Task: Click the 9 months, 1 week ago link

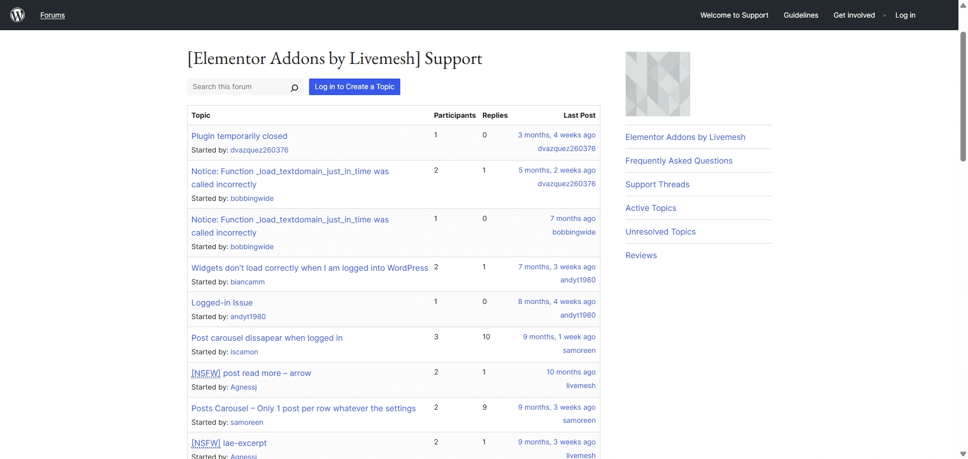Action: coord(559,337)
